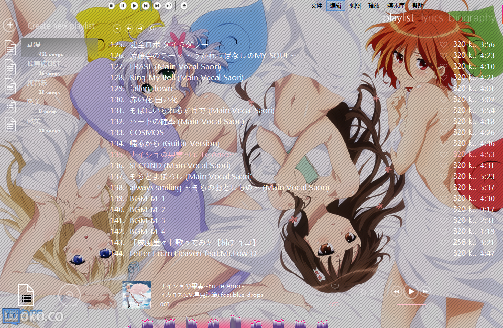This screenshot has height=328, width=503.
Task: Click the document icon beside the 0 songs playlist
Action: 10,105
